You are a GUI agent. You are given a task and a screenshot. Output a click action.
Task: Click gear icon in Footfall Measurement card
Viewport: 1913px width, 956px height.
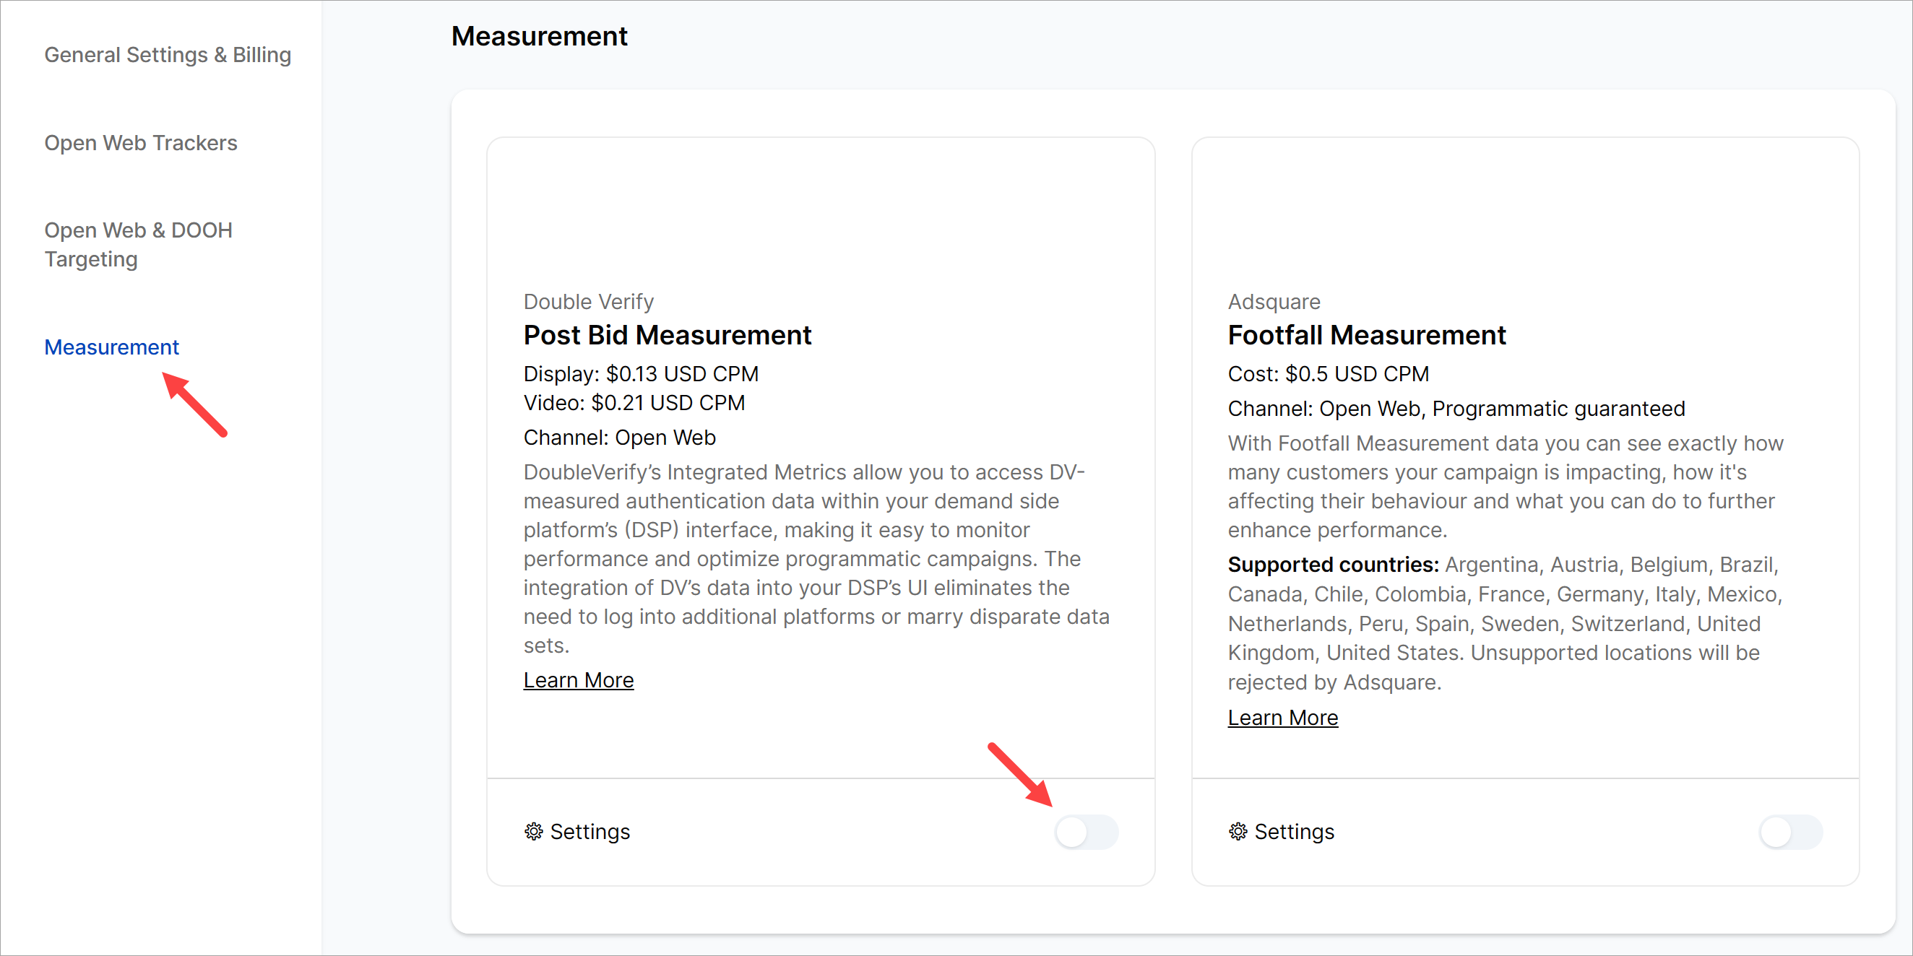click(1238, 831)
